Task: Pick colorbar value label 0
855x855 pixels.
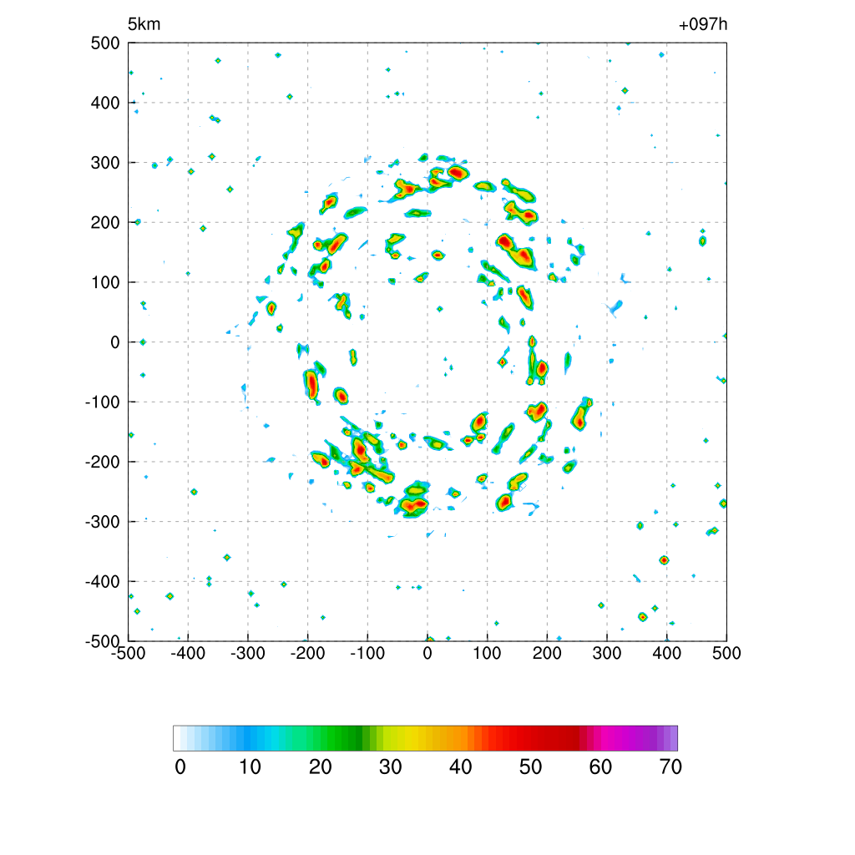Action: point(180,767)
